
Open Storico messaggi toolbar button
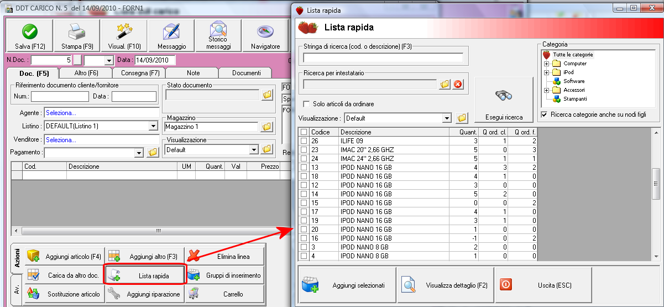click(218, 35)
